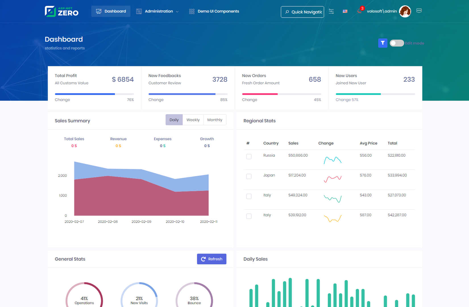The image size is (469, 307).
Task: Click the New Visits 21% donut chart
Action: pos(139,295)
